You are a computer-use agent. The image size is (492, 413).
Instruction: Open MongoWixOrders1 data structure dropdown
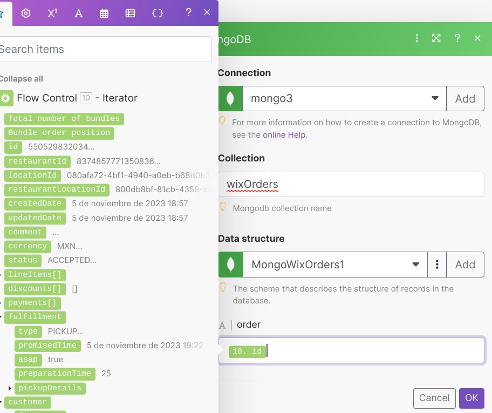335,265
